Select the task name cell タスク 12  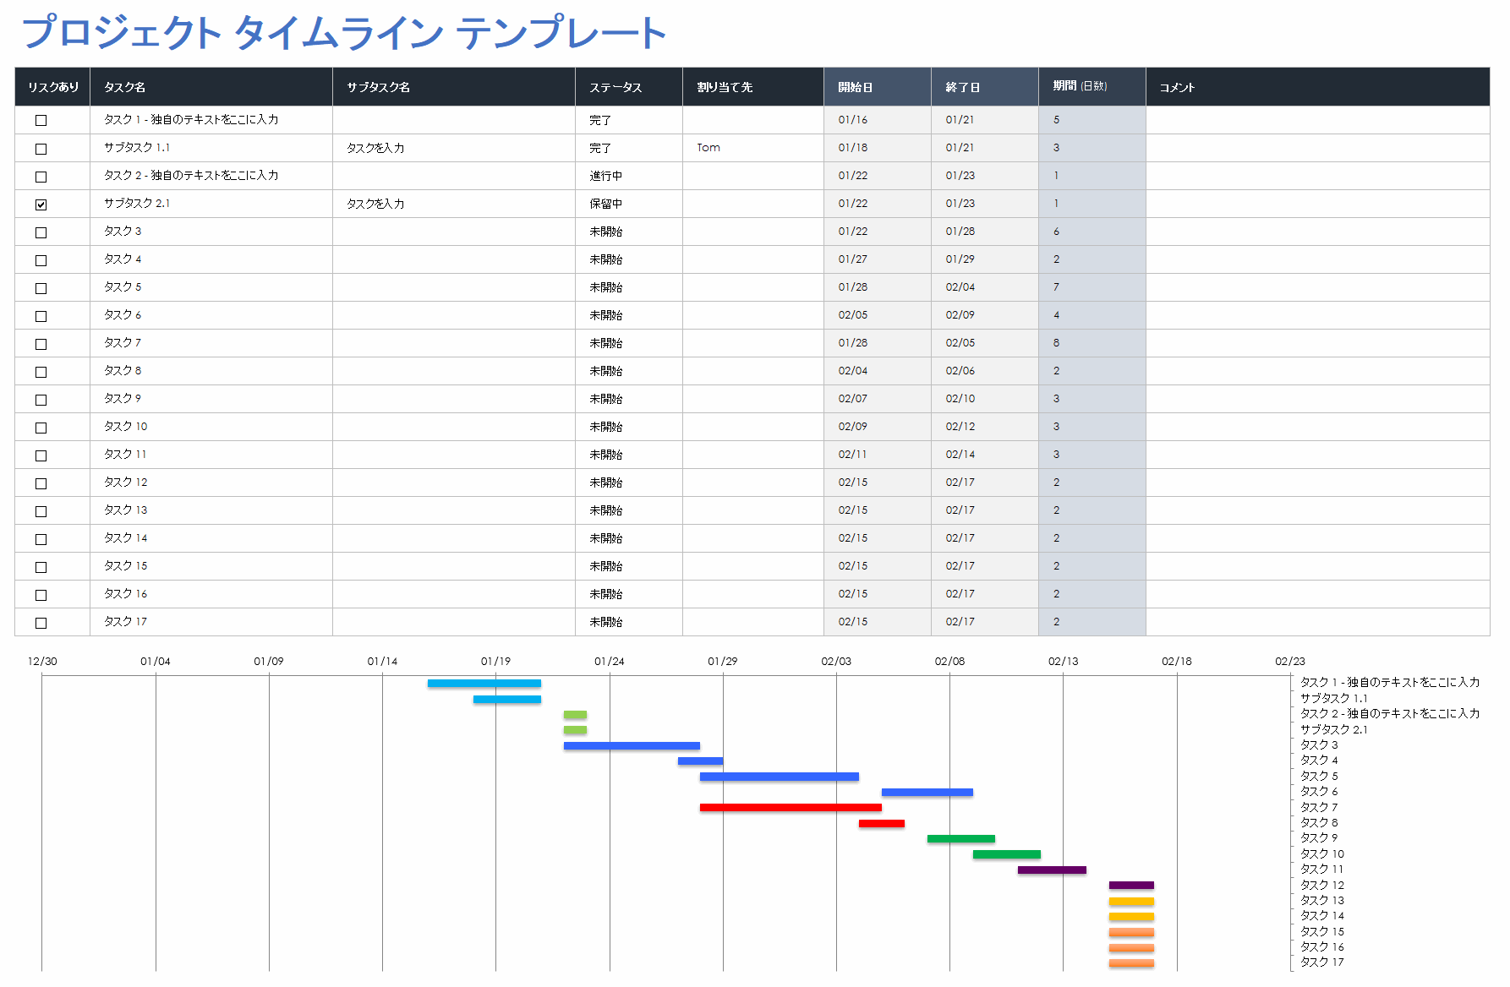[x=211, y=483]
